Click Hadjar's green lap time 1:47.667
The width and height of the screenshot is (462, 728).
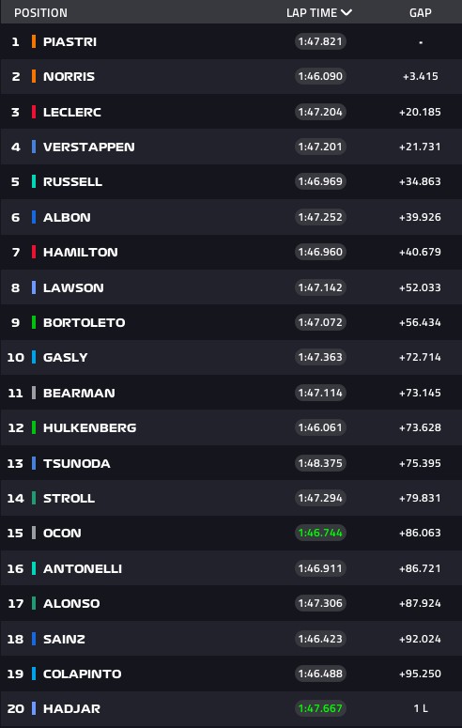(x=320, y=708)
